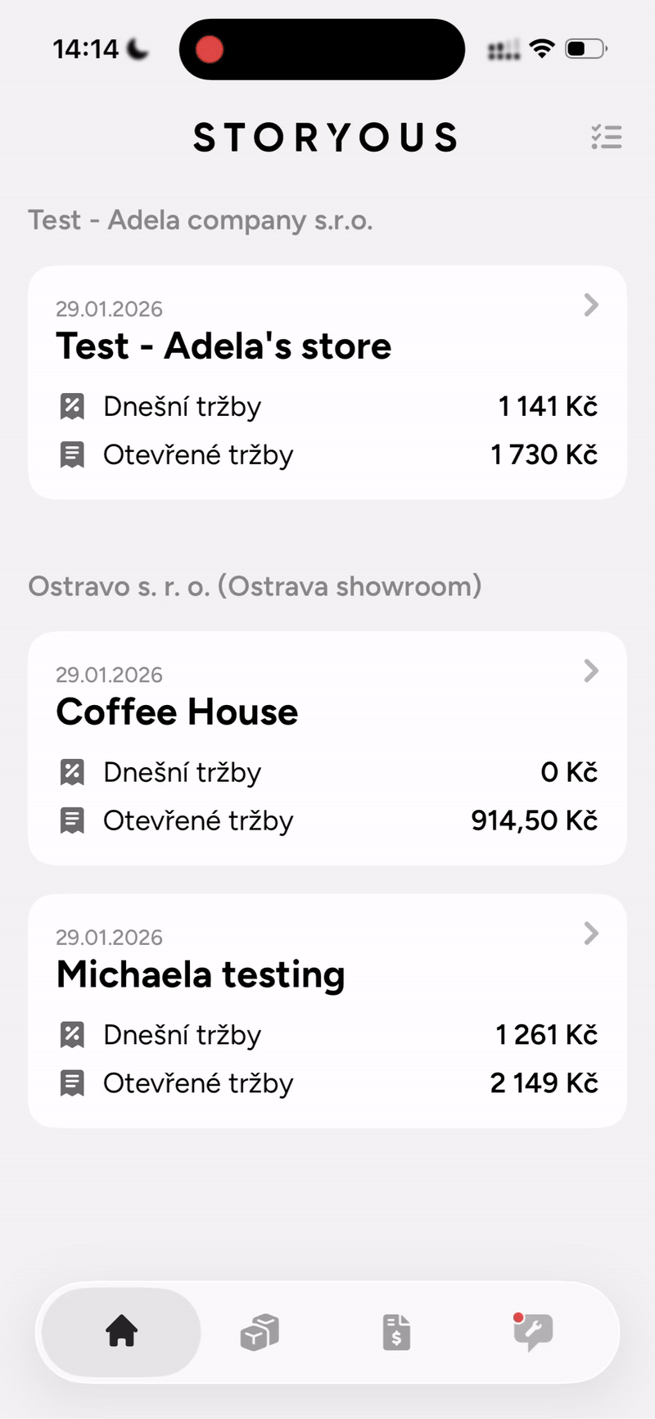Open the Test - Adela's store title
The height and width of the screenshot is (1419, 655).
[x=224, y=346]
